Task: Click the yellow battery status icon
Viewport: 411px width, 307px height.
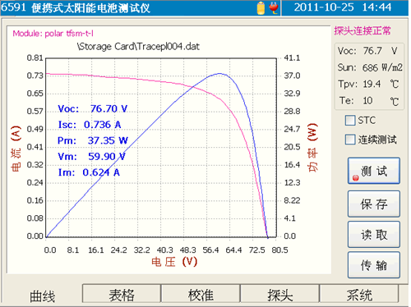Action: click(261, 8)
